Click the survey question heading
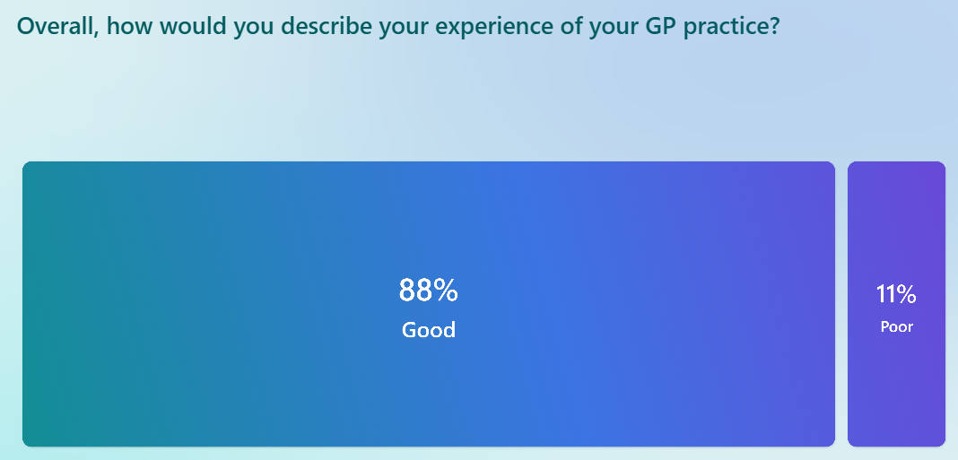 pyautogui.click(x=397, y=28)
